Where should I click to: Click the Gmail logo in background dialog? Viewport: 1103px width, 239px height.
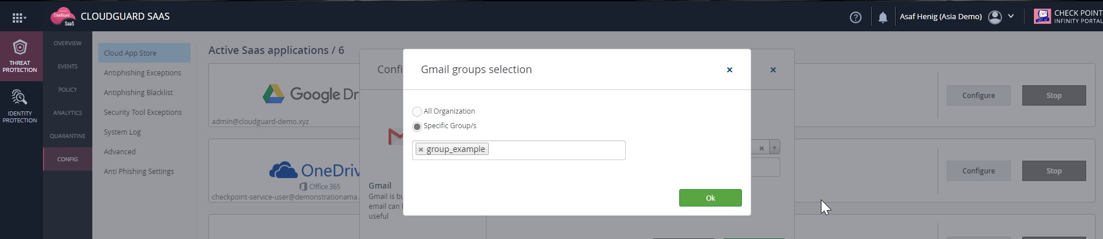point(395,136)
